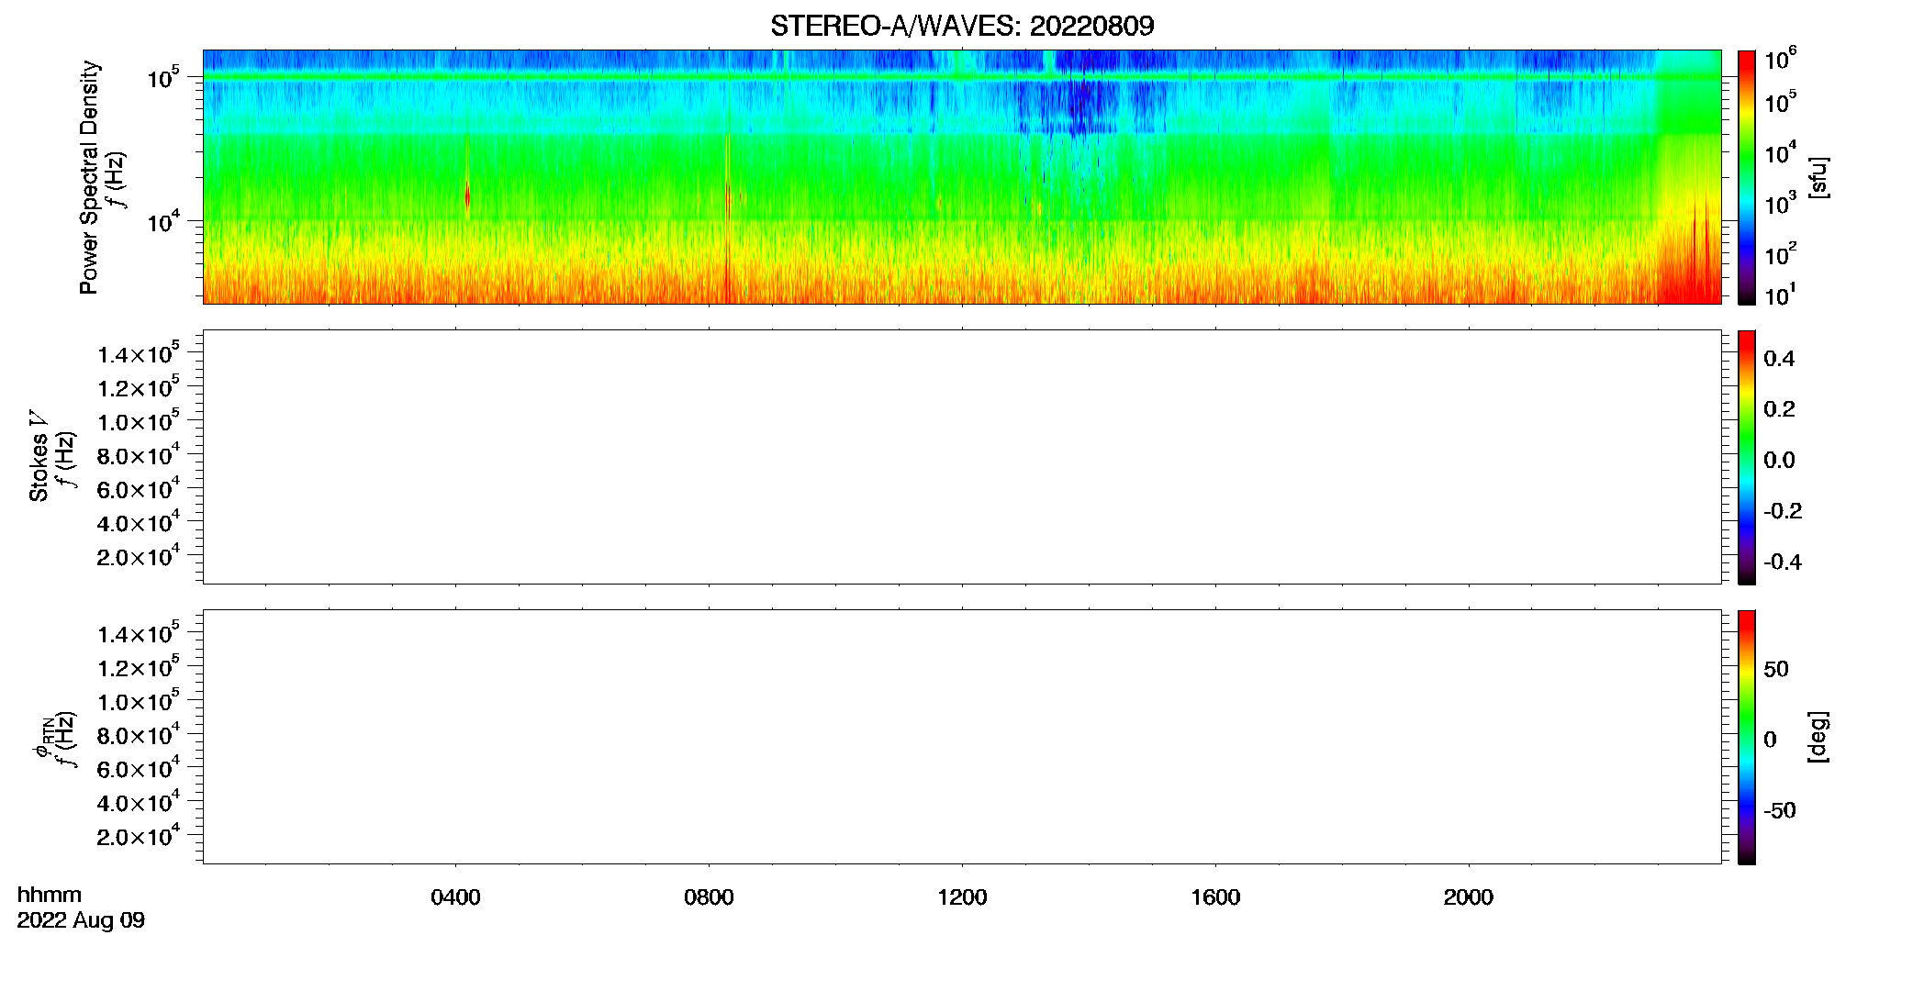1924x991 pixels.
Task: Click the hhmm label at bottom left
Action: coord(50,895)
